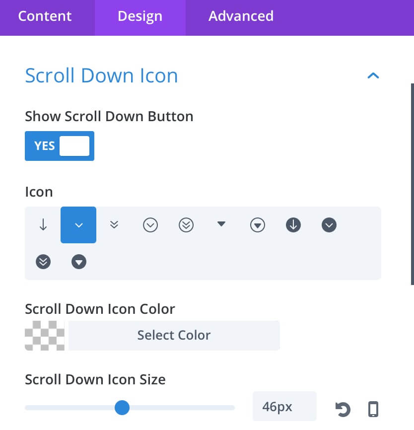The height and width of the screenshot is (430, 414).
Task: Select the plain down arrow icon
Action: click(x=43, y=225)
